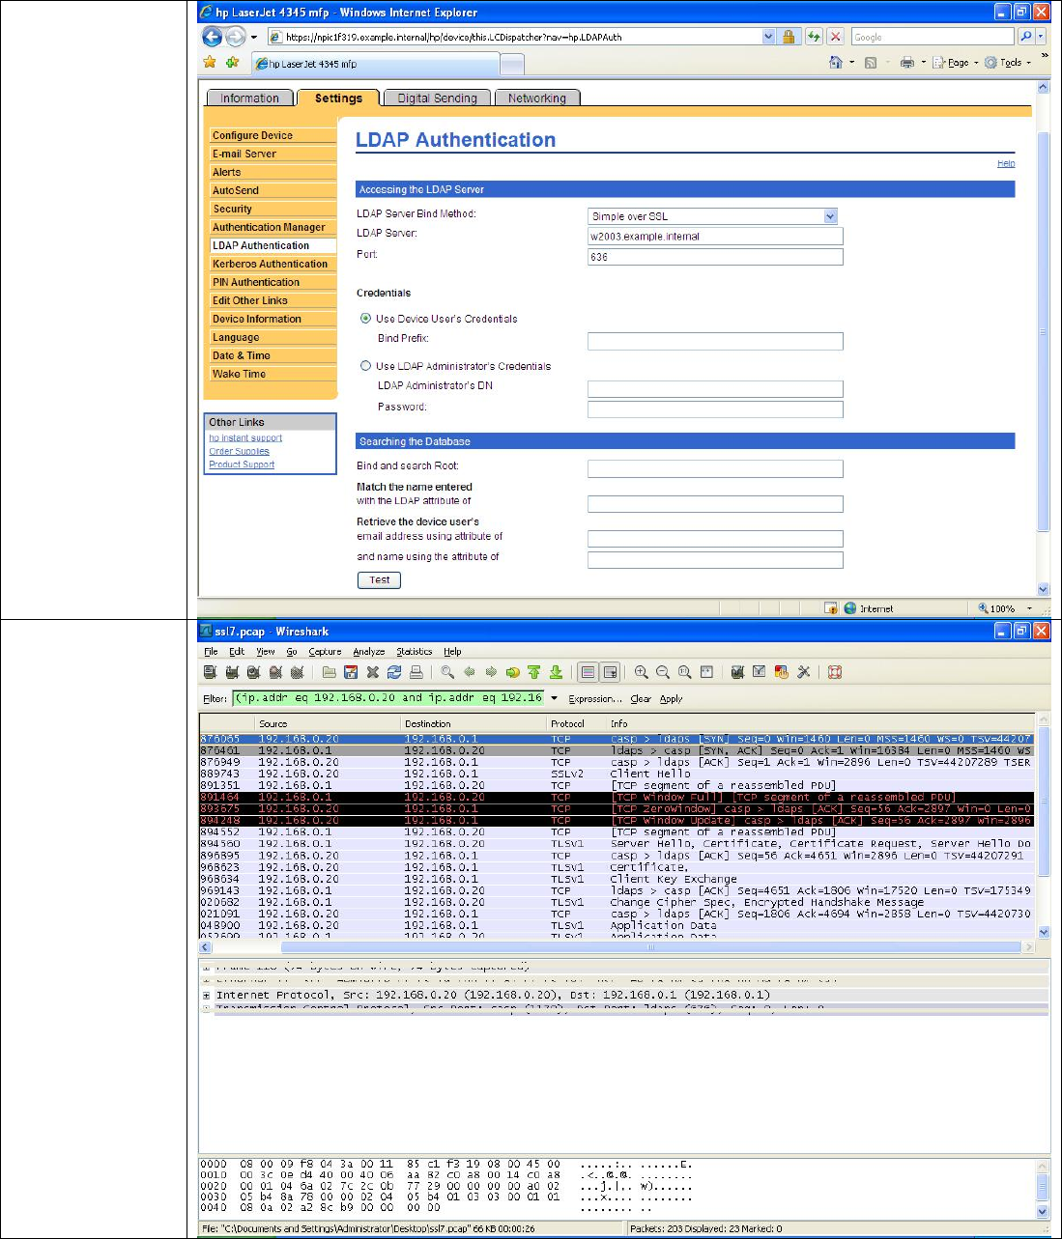
Task: Open recent pages dropdown beside forward button
Action: pos(254,37)
